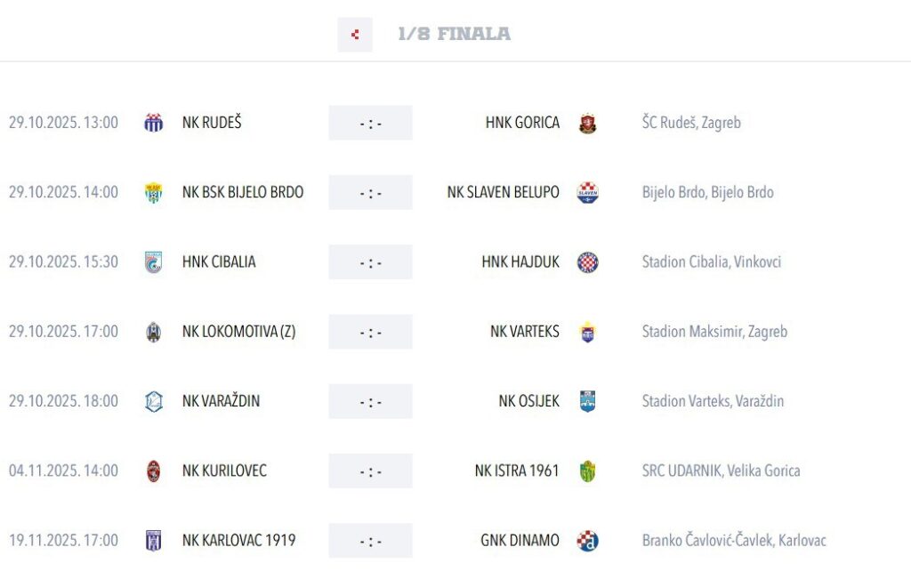This screenshot has height=571, width=911.
Task: Click the HNK Hajduk club crest
Action: click(587, 262)
